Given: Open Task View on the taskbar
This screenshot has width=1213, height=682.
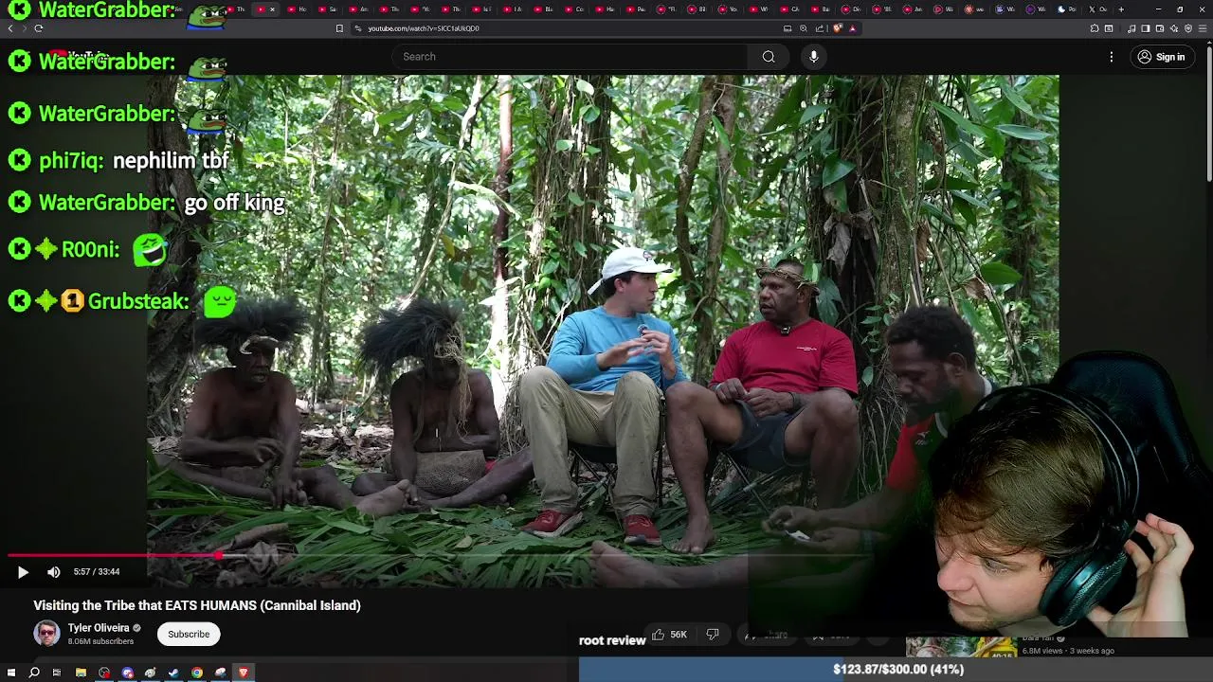Looking at the screenshot, I should tap(57, 673).
